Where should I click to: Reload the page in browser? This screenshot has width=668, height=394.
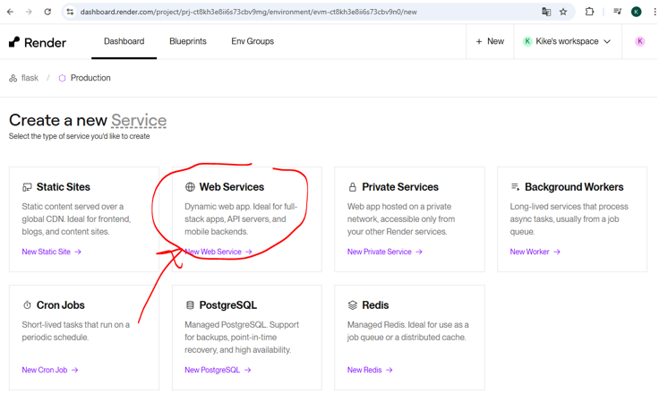(47, 13)
